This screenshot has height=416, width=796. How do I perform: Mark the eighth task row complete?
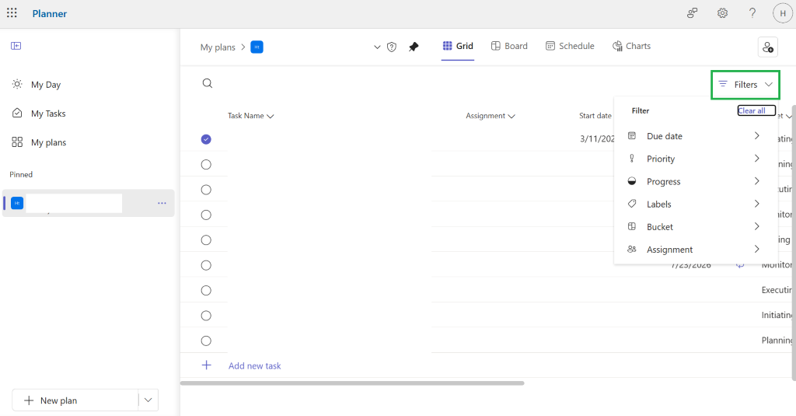[206, 316]
